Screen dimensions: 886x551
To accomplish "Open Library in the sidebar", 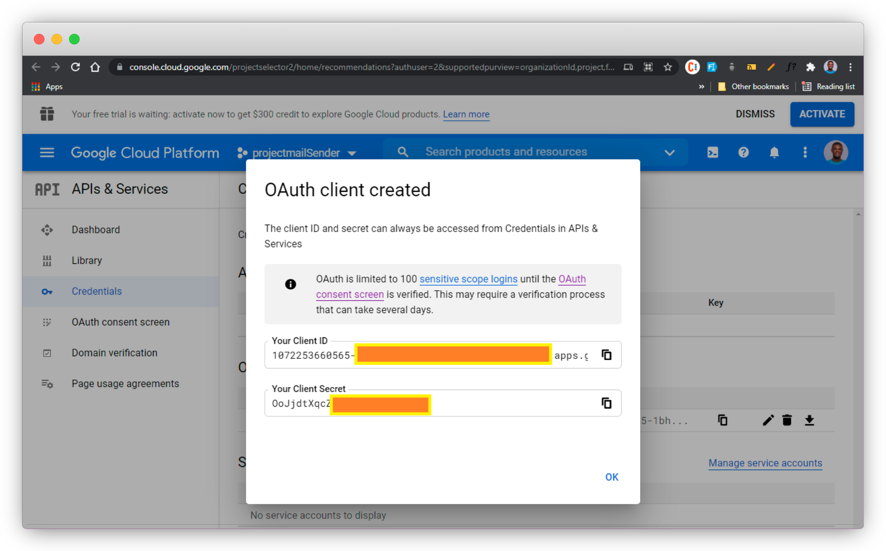I will (x=121, y=260).
